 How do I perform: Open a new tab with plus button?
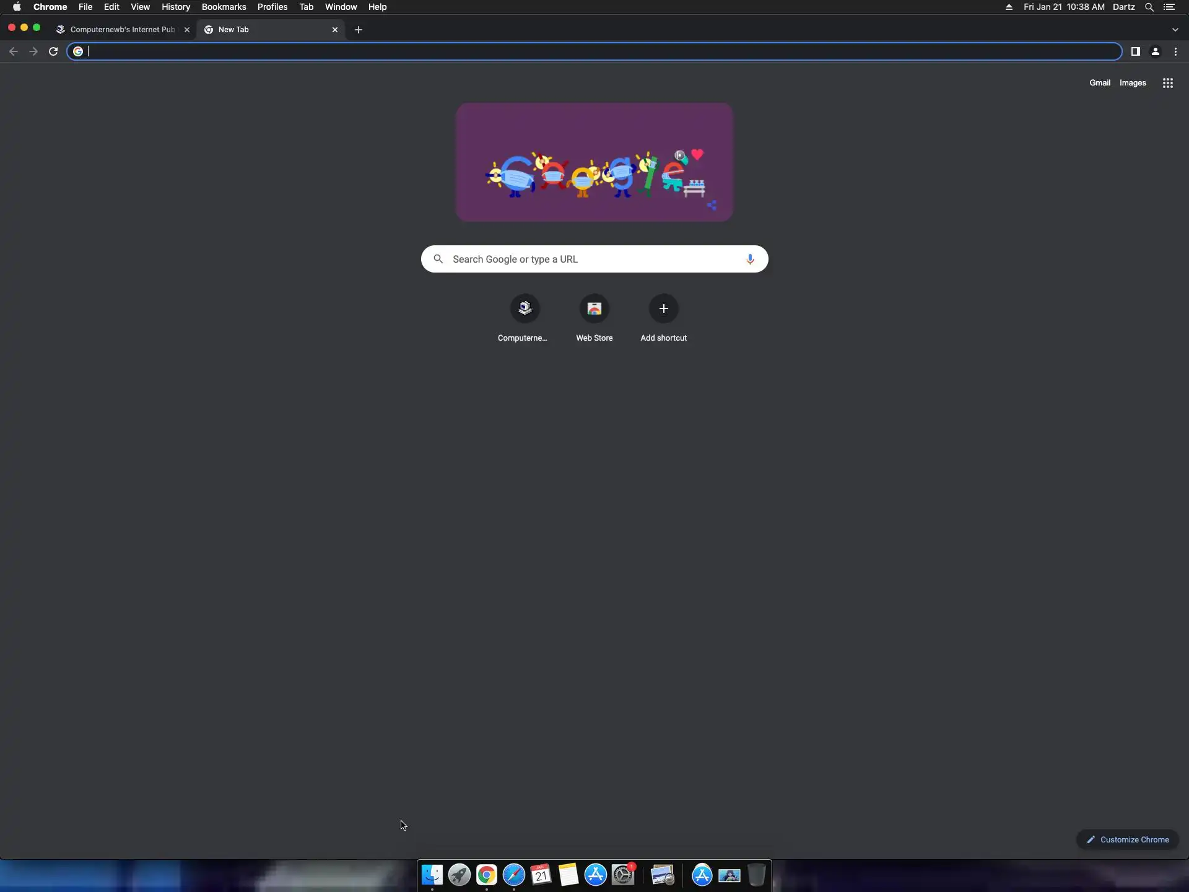click(358, 30)
